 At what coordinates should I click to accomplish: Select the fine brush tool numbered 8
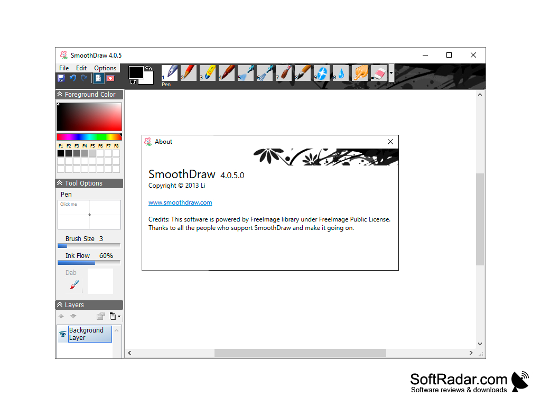pyautogui.click(x=303, y=73)
